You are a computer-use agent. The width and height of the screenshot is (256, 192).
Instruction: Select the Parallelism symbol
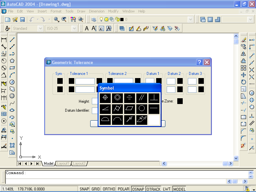[142, 98]
